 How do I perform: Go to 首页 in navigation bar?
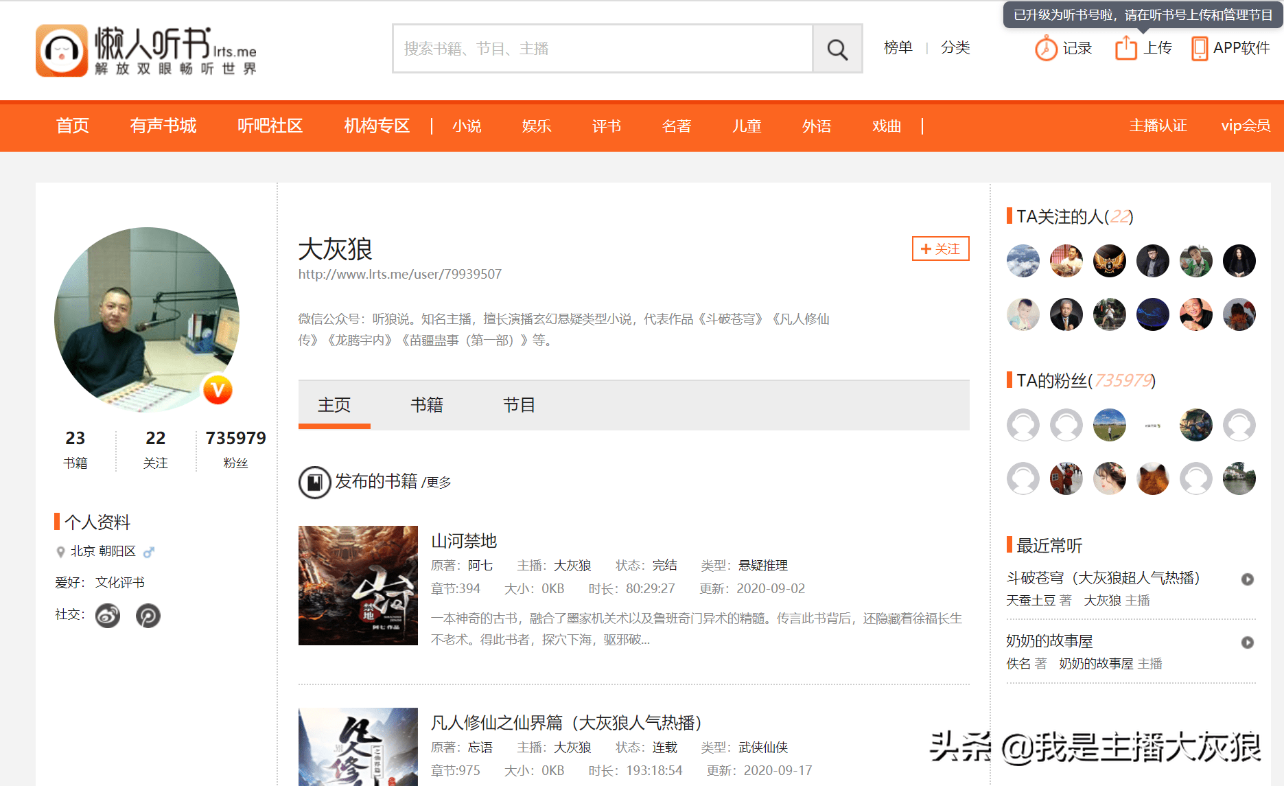73,126
